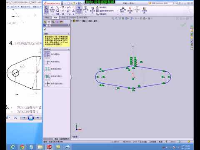200x150 pixels.
Task: Switch to the Sketch ribbon tab
Action: point(55,17)
